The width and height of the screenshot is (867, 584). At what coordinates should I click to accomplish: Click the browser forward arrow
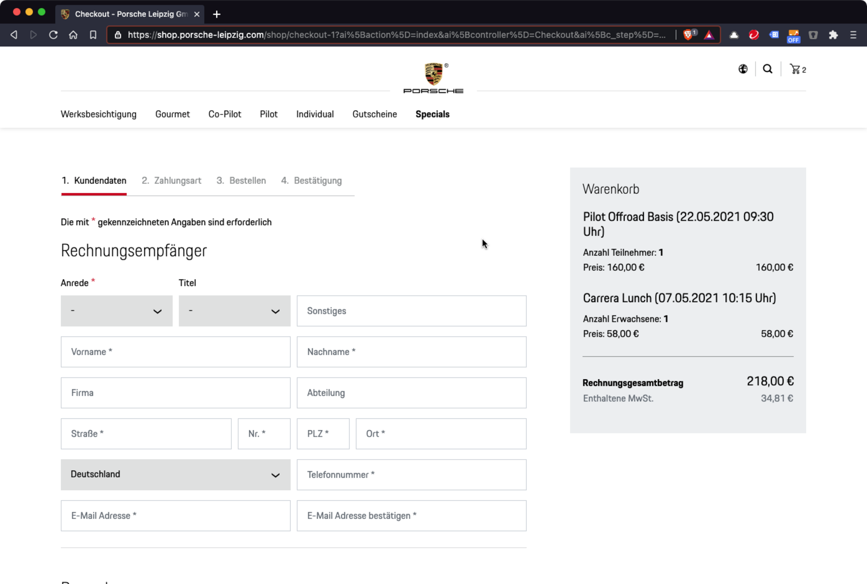[x=33, y=35]
